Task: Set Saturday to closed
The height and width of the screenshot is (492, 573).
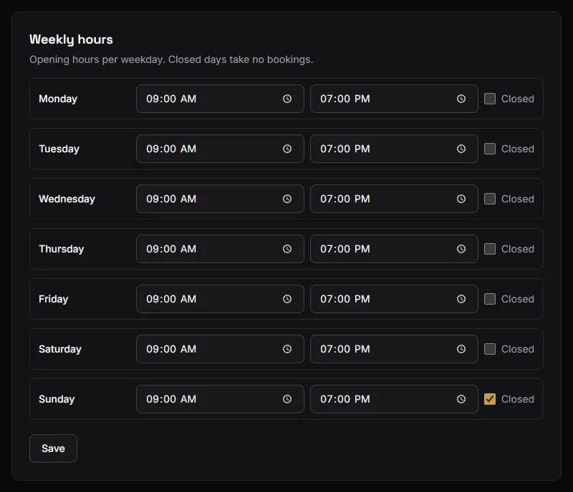Action: tap(490, 349)
